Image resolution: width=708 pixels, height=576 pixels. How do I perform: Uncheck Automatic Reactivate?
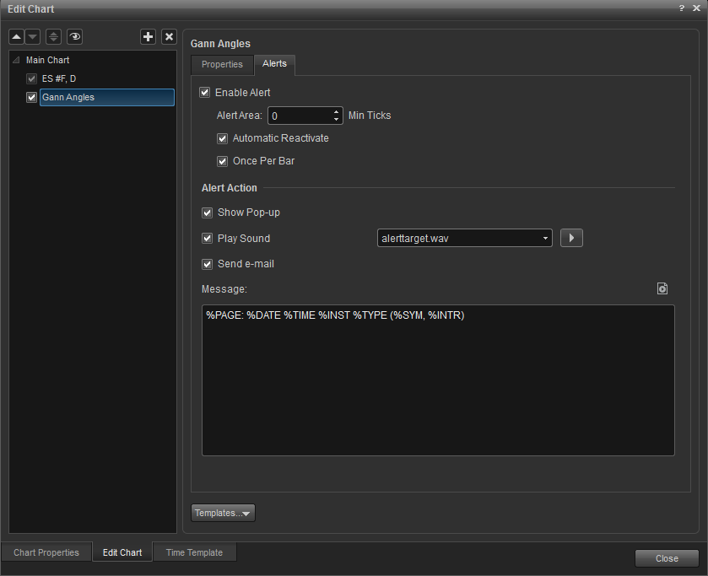pyautogui.click(x=223, y=138)
